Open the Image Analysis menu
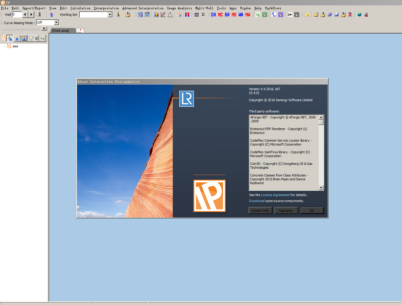 180,8
